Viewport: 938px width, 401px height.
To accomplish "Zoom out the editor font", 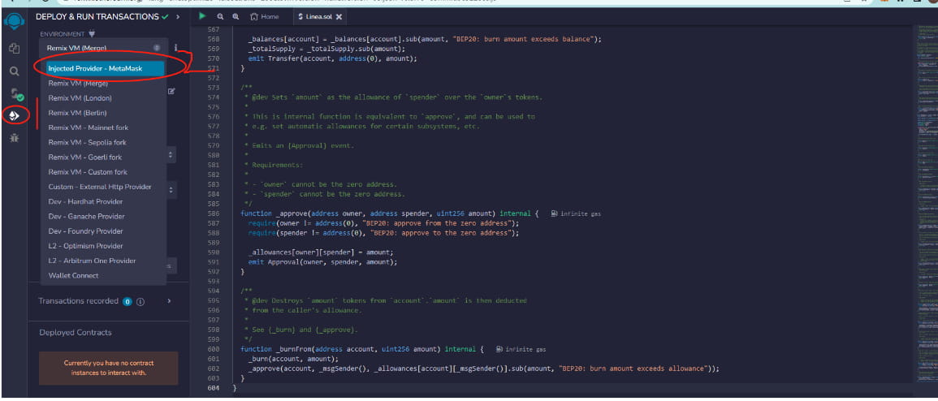I will pyautogui.click(x=220, y=17).
